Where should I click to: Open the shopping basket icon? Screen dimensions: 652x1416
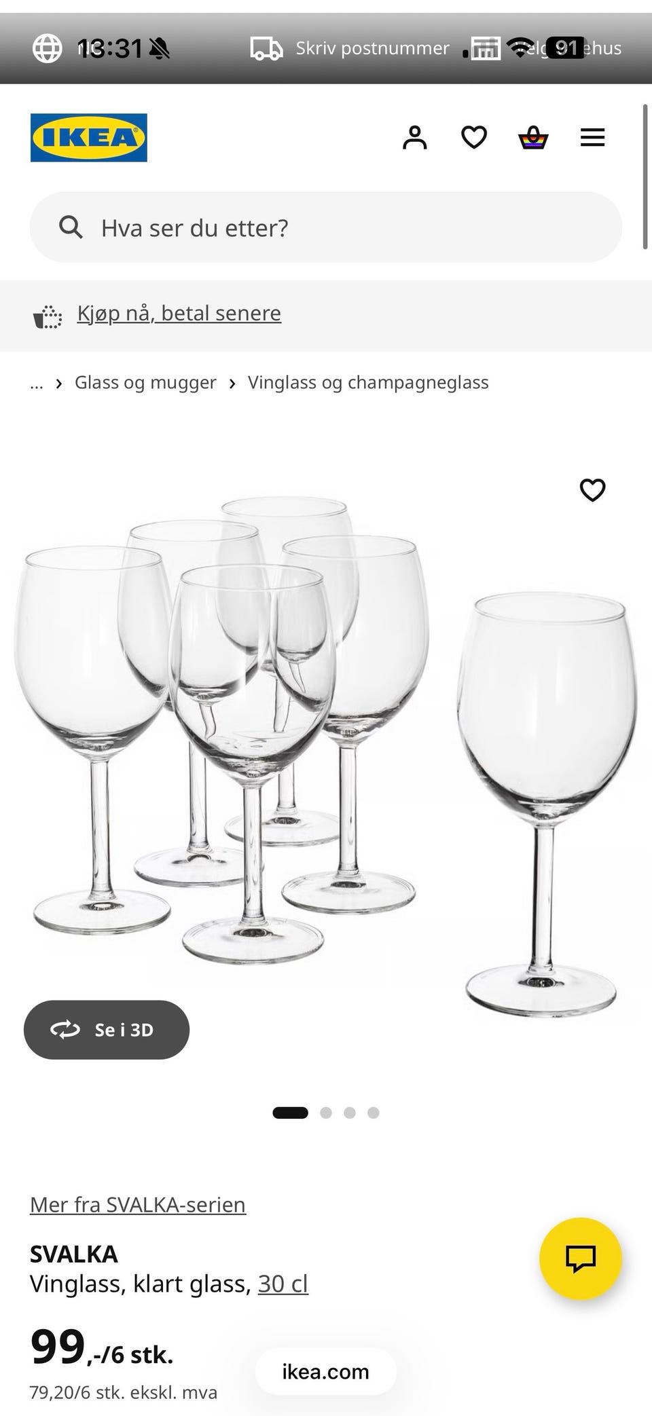point(533,138)
